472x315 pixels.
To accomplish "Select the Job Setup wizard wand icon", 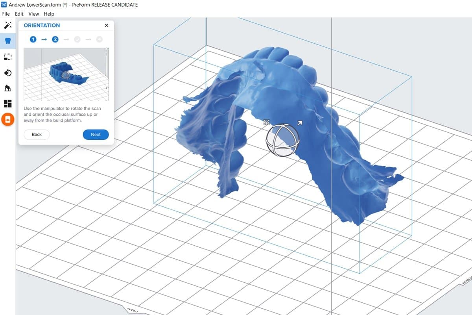I will (8, 25).
